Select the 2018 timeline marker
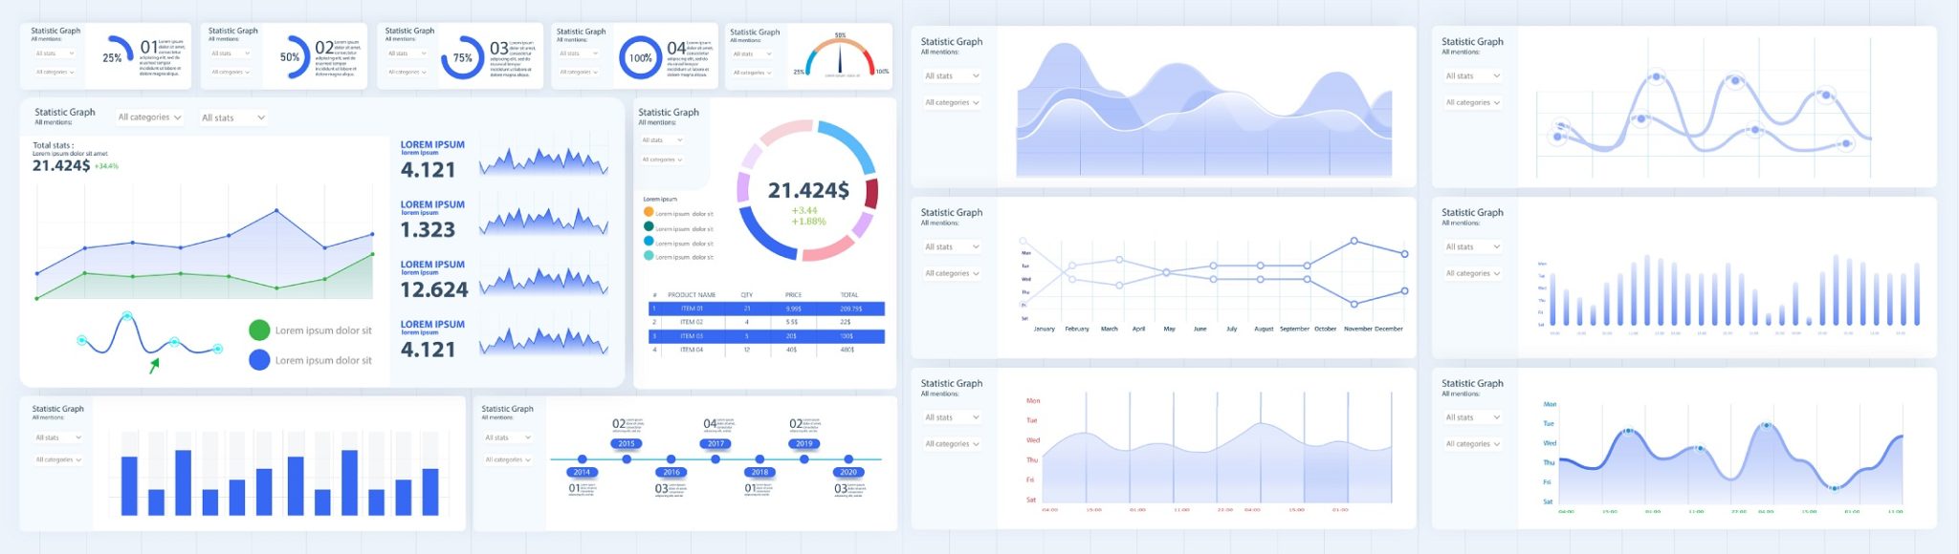This screenshot has height=554, width=1959. click(759, 472)
